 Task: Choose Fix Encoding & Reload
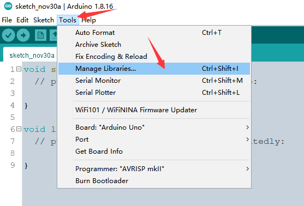(x=154, y=57)
